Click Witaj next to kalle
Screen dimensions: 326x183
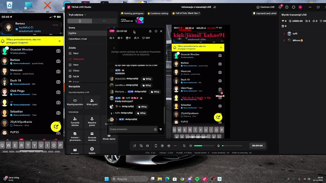click(x=141, y=113)
